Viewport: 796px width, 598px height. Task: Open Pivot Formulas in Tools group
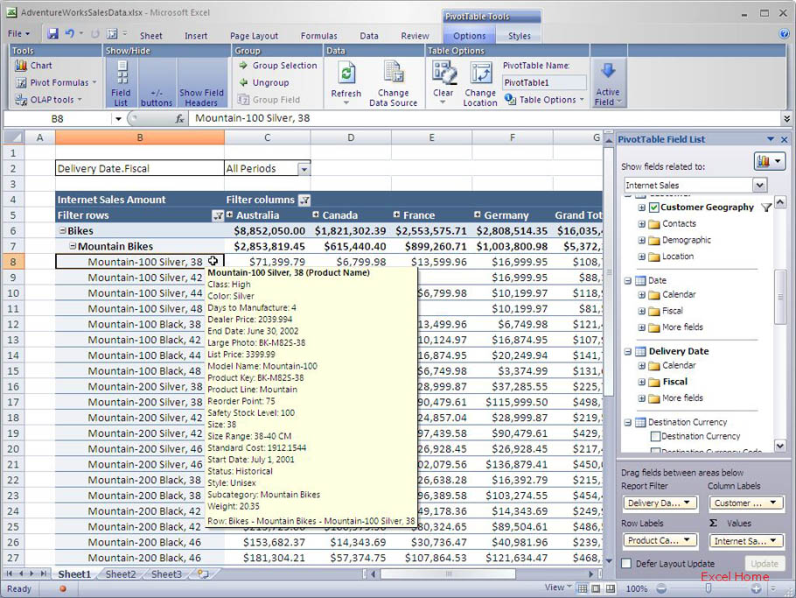55,82
